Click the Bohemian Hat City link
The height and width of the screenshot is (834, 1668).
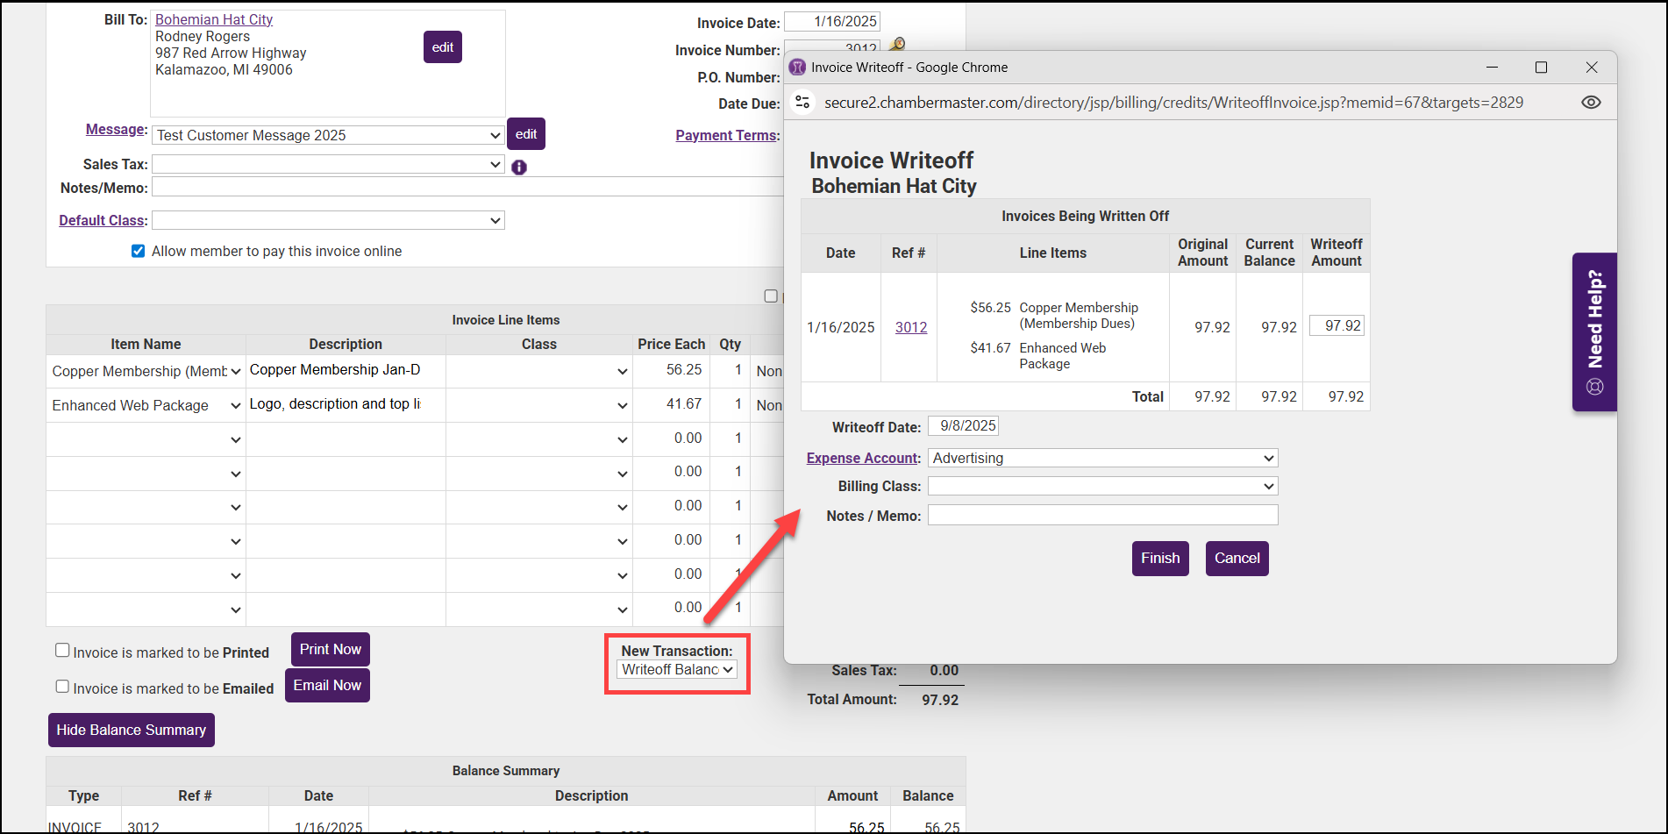click(x=214, y=19)
